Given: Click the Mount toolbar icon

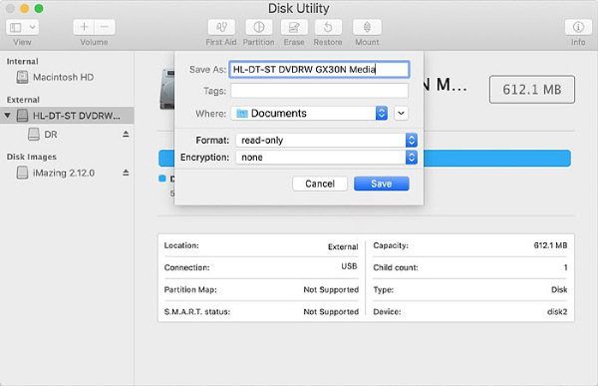Looking at the screenshot, I should (367, 28).
